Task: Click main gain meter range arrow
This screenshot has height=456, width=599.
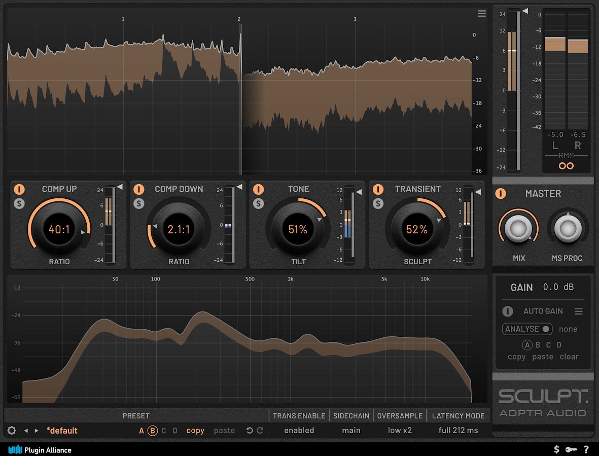Action: click(525, 11)
